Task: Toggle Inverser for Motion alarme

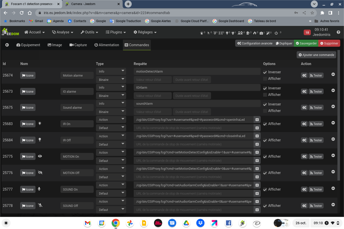Action: point(265,72)
